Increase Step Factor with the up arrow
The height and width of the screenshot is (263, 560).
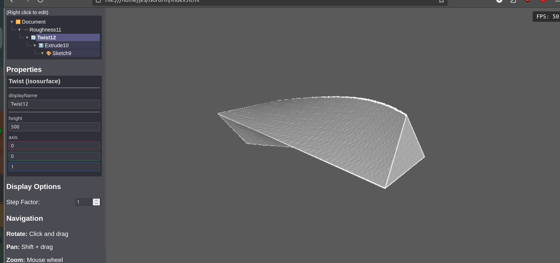tap(96, 200)
